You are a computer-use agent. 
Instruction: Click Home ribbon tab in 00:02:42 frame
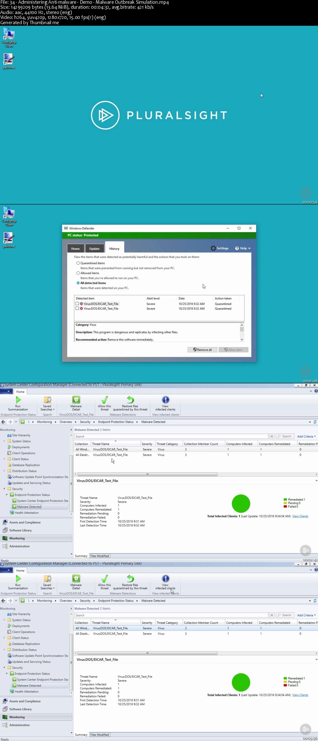click(x=20, y=391)
